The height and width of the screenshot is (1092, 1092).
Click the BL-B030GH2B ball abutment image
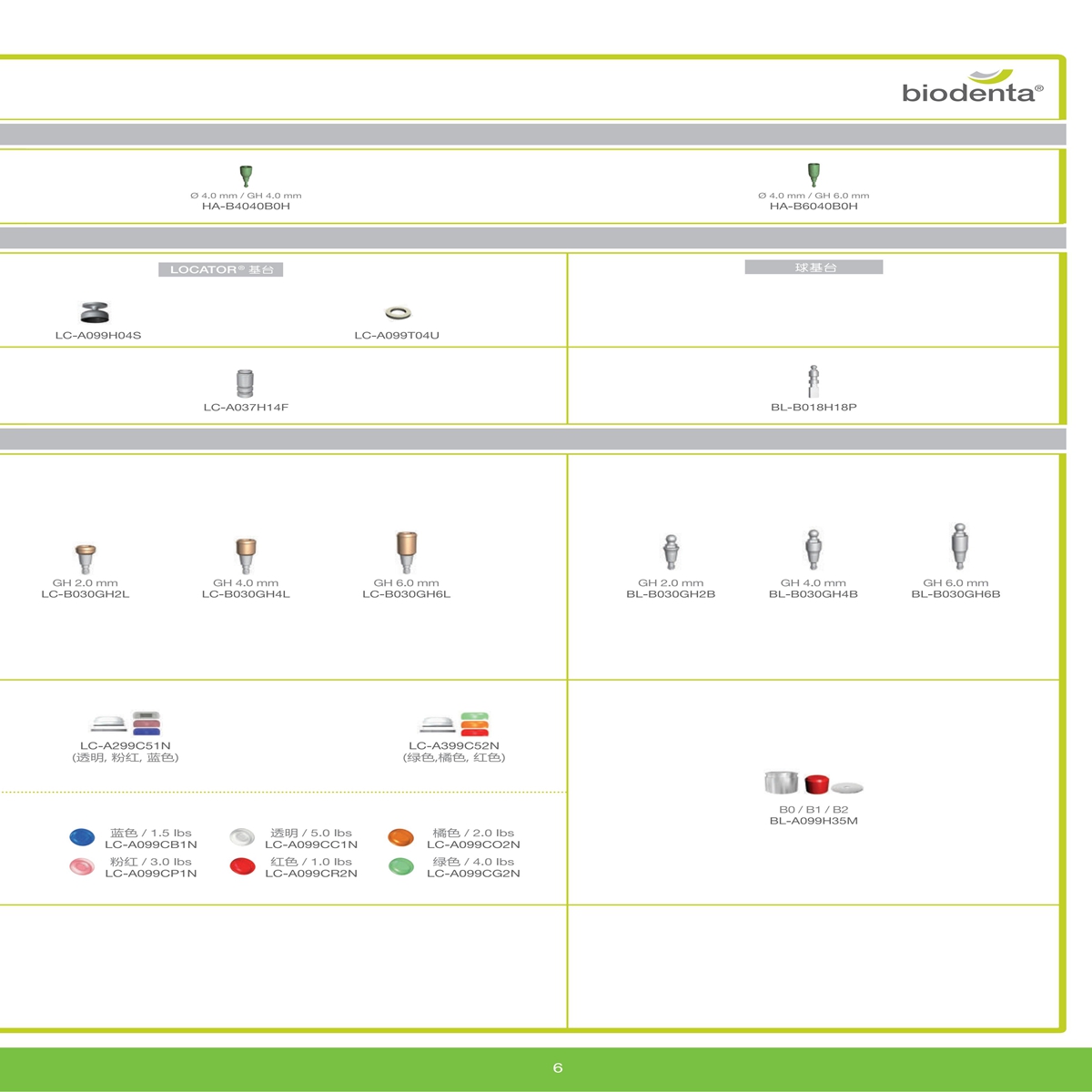coord(671,552)
